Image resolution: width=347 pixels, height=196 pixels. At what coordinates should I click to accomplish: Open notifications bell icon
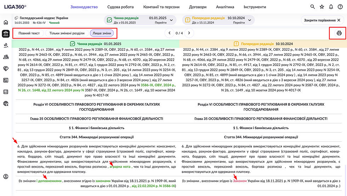coord(331,7)
